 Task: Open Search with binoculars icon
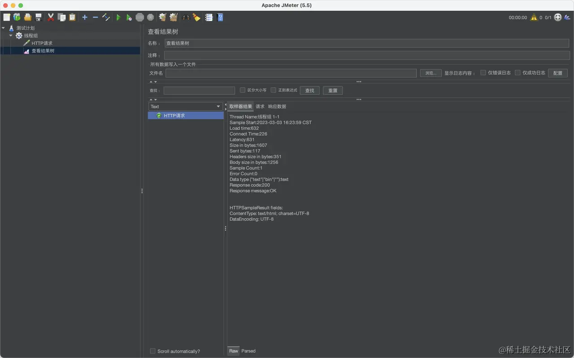coord(186,17)
